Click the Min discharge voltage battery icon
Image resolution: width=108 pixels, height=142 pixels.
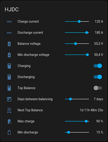pyautogui.click(x=9, y=55)
